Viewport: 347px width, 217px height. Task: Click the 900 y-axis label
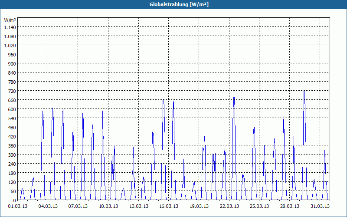(x=12, y=63)
